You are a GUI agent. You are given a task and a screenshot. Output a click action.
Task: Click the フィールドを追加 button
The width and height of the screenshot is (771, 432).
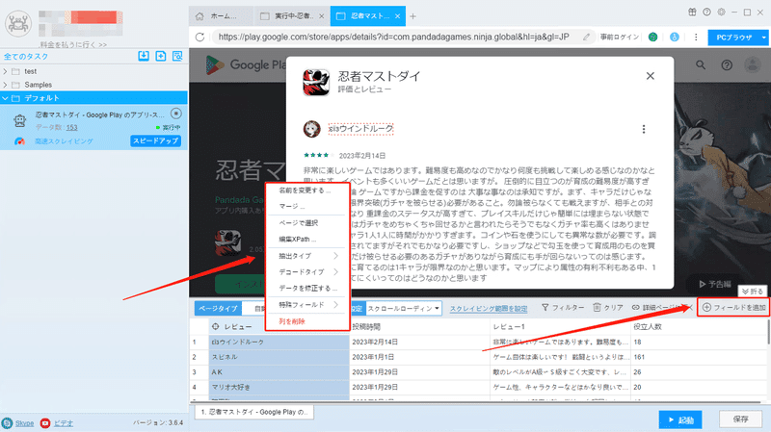point(733,307)
